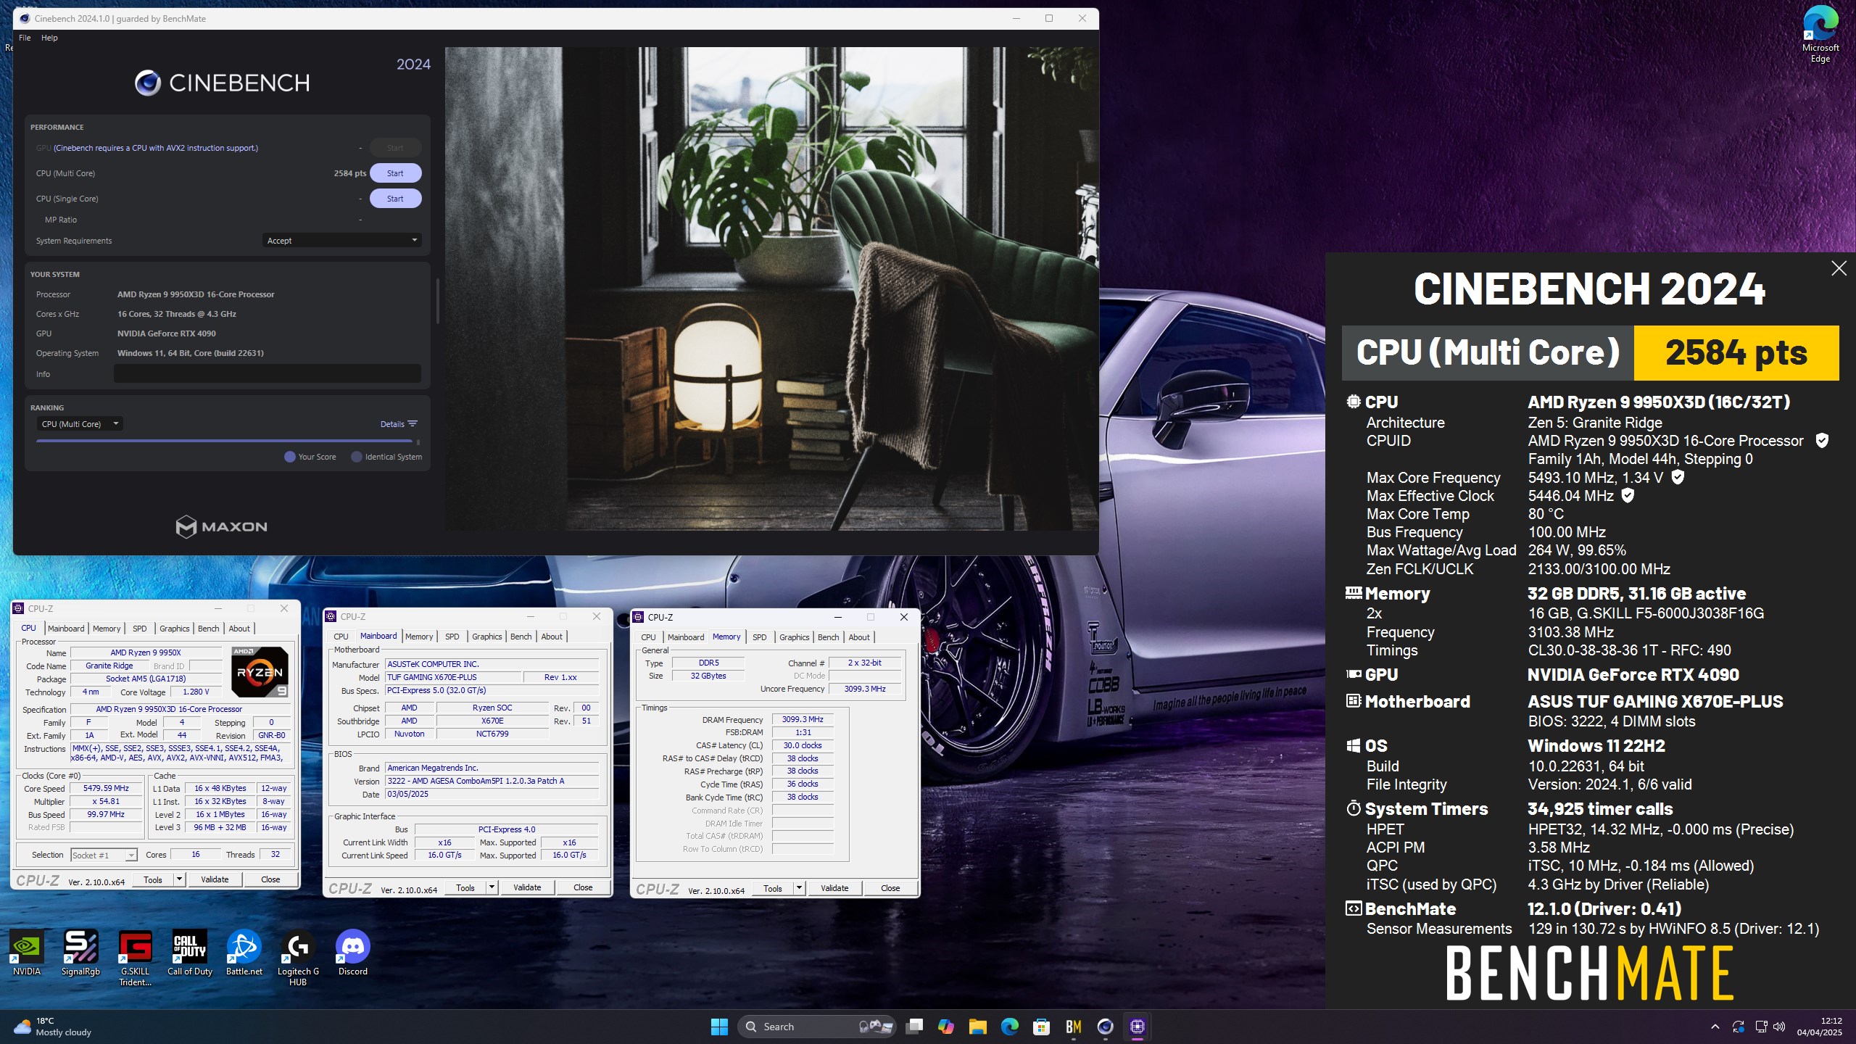Open the System Requirements Accept dropdown
Image resolution: width=1856 pixels, height=1044 pixels.
click(341, 241)
